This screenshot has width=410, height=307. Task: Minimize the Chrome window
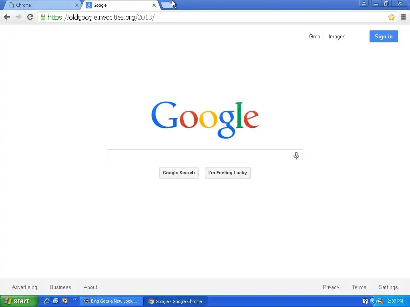376,3
